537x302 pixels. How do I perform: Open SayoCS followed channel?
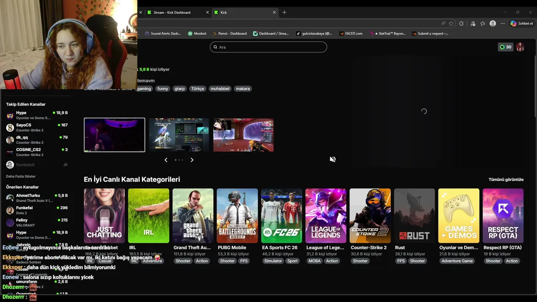37,128
